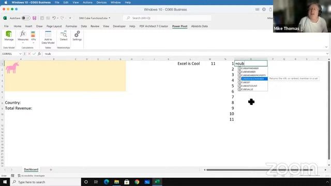Switch to the Developer tab

click(x=119, y=26)
